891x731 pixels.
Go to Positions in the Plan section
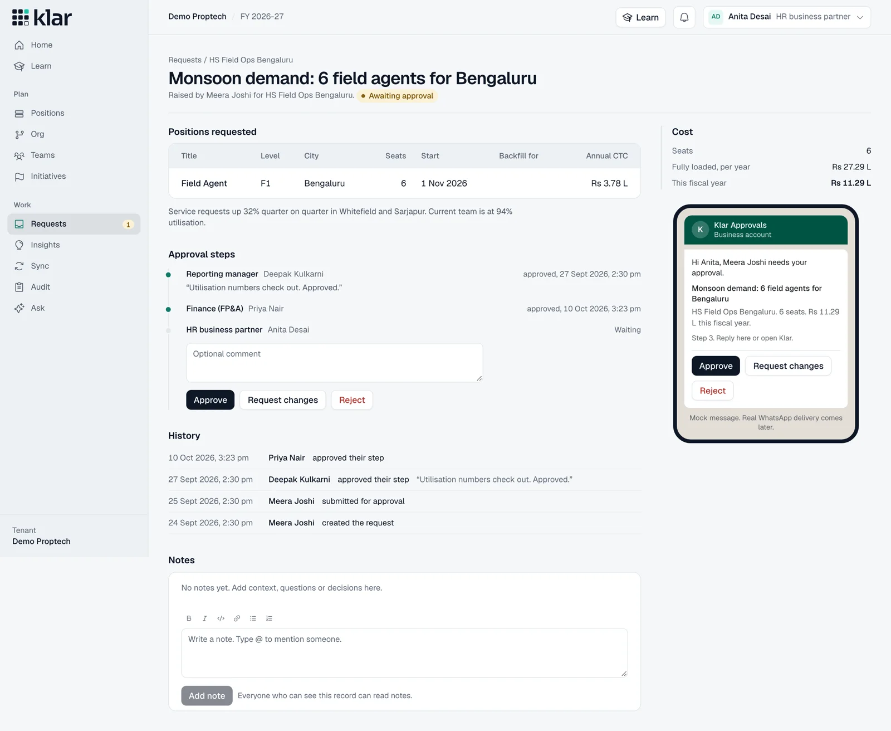pyautogui.click(x=74, y=113)
